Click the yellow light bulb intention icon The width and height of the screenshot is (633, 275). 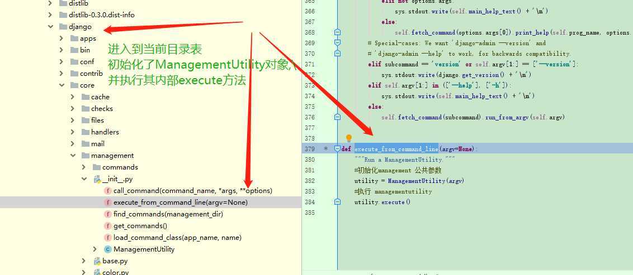coord(349,138)
